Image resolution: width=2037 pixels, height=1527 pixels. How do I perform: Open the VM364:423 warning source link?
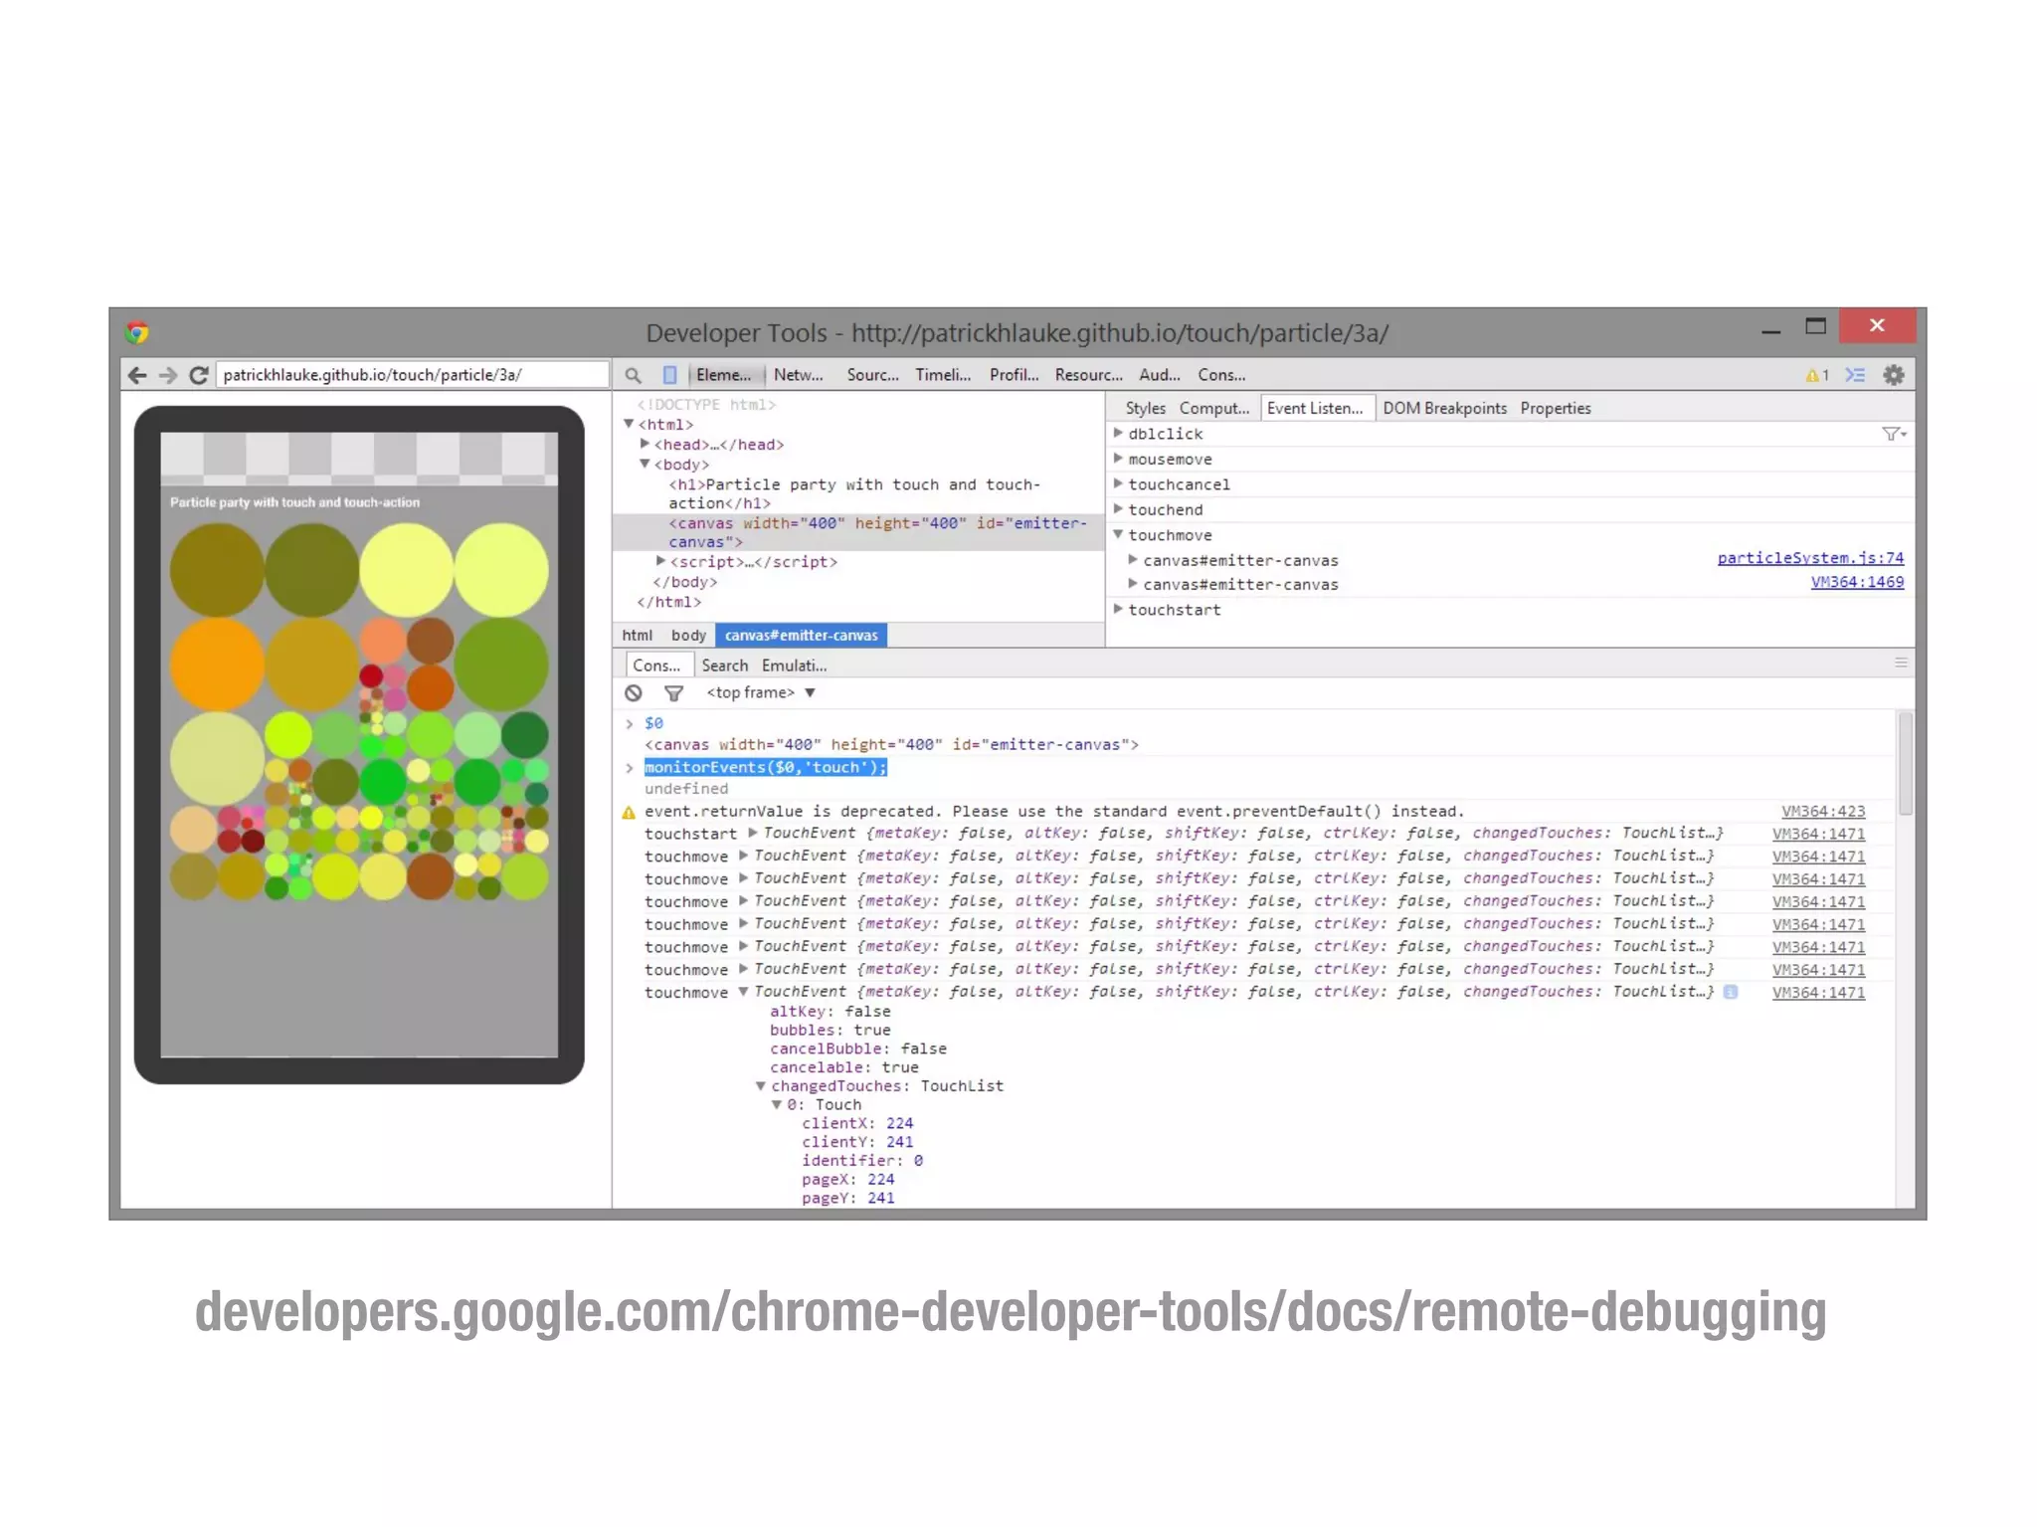click(1823, 812)
